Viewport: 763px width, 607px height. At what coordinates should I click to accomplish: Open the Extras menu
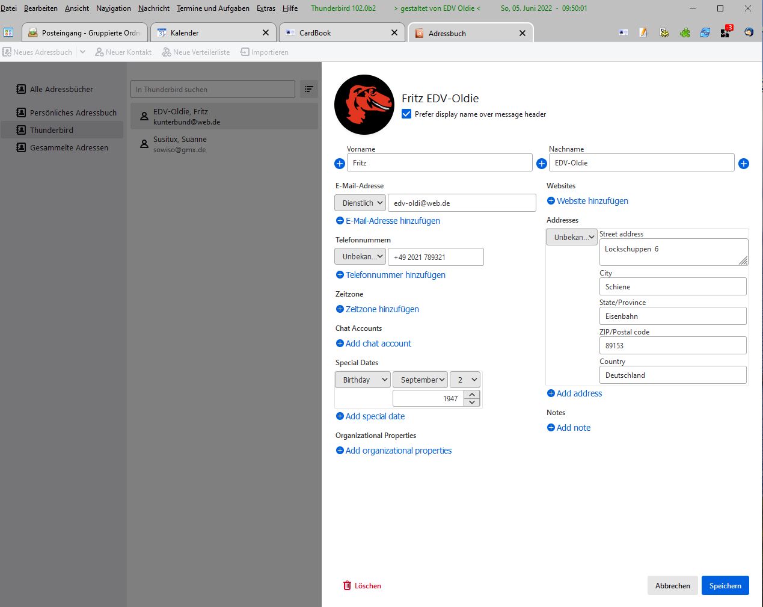point(266,8)
